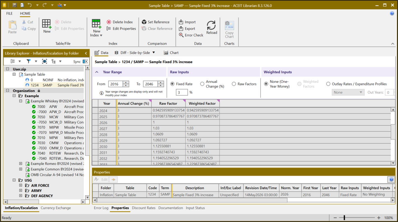The width and height of the screenshot is (398, 222).
Task: Click the Properties horizontal scrollbar right arrow
Action: 393,200
